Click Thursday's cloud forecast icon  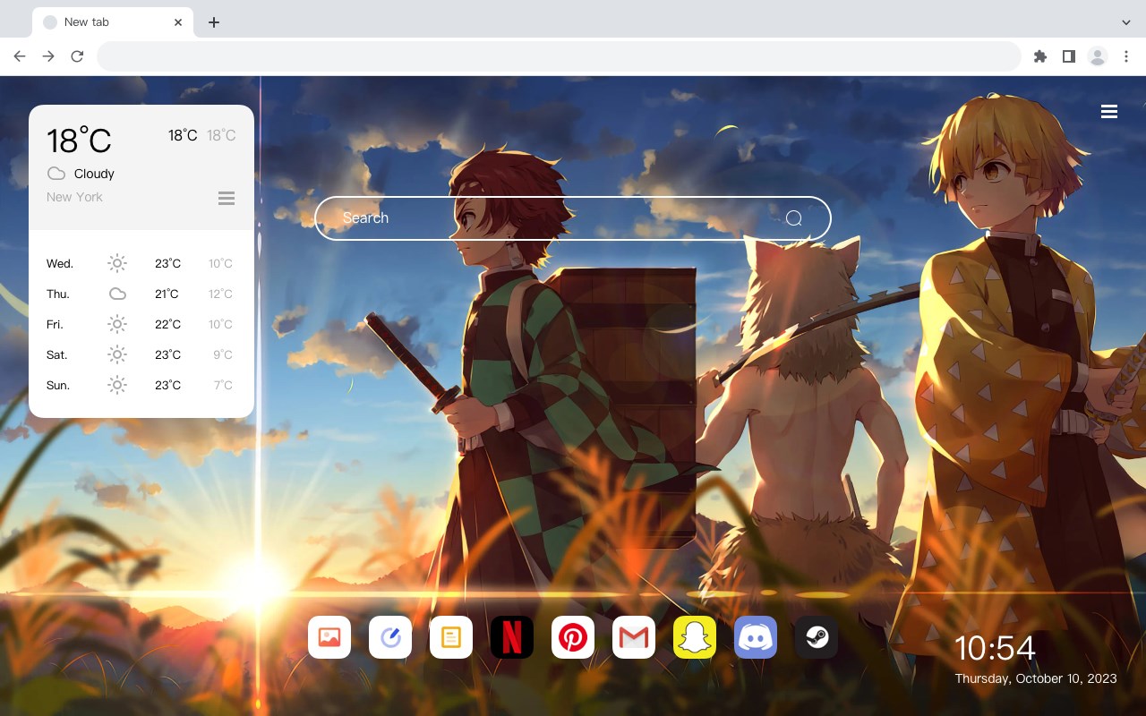(117, 294)
